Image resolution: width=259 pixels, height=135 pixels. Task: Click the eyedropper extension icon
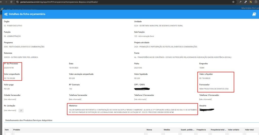(x=245, y=2)
